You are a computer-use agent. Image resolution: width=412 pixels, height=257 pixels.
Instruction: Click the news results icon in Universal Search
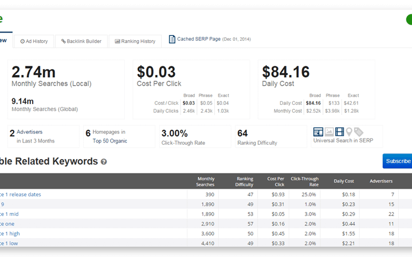(318, 132)
